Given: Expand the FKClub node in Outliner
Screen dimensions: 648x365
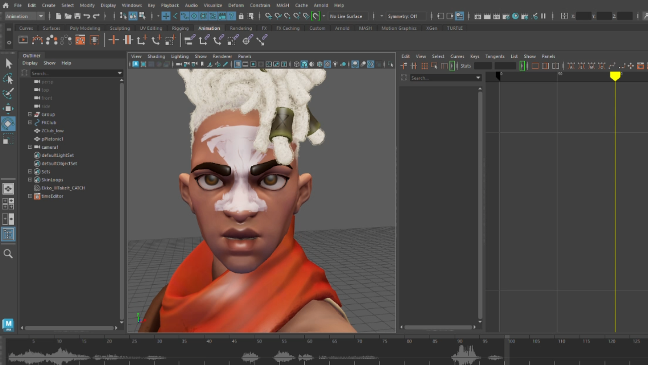Looking at the screenshot, I should 30,123.
